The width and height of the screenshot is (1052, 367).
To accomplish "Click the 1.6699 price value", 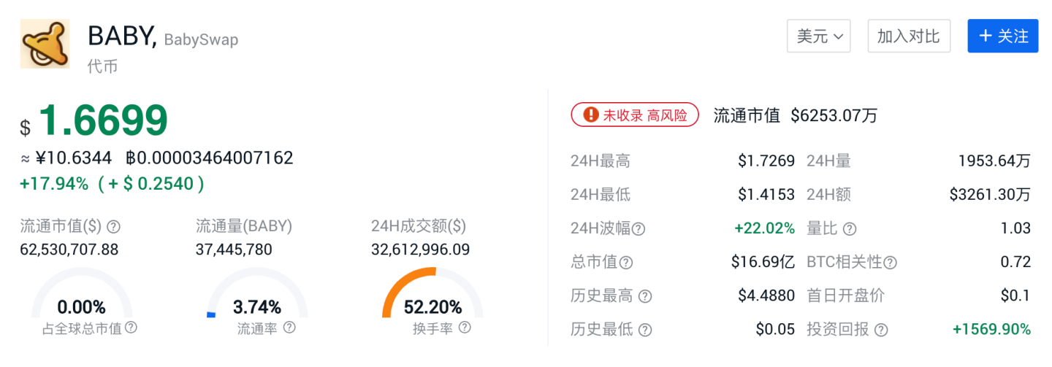I will 103,121.
